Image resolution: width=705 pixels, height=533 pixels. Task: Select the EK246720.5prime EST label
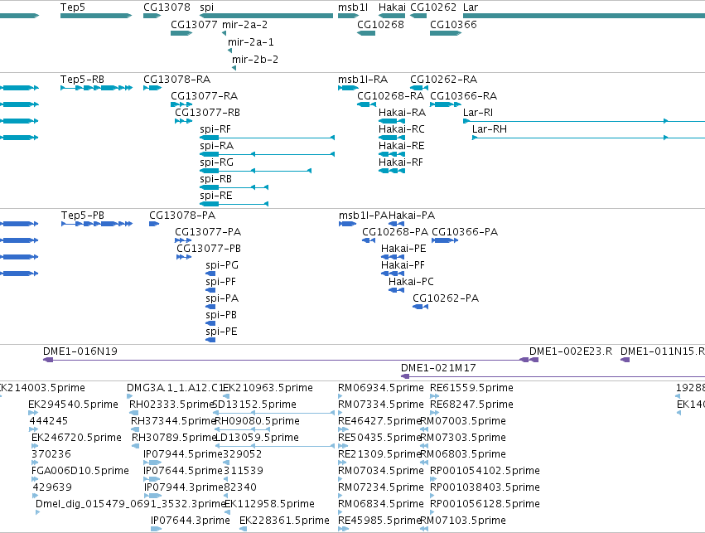click(x=76, y=438)
